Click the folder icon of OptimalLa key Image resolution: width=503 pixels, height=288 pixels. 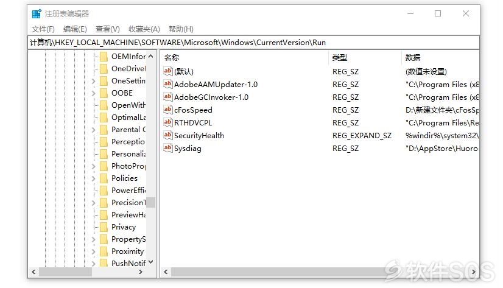[104, 118]
